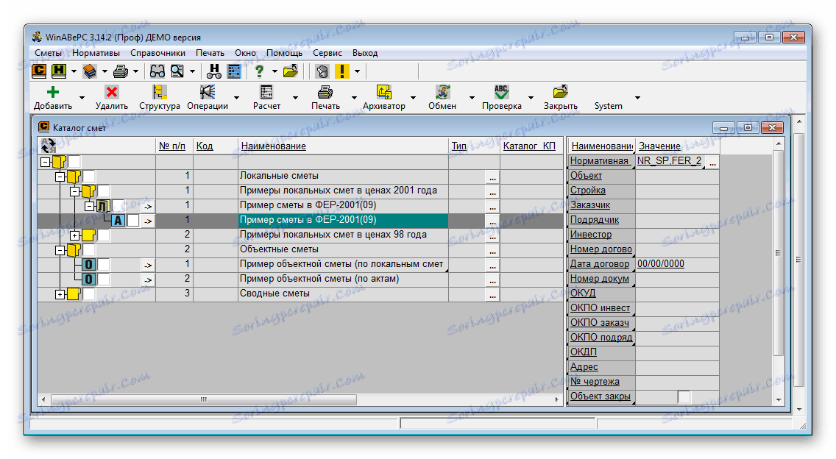
Task: Click the large Печать printer icon
Action: (x=325, y=92)
